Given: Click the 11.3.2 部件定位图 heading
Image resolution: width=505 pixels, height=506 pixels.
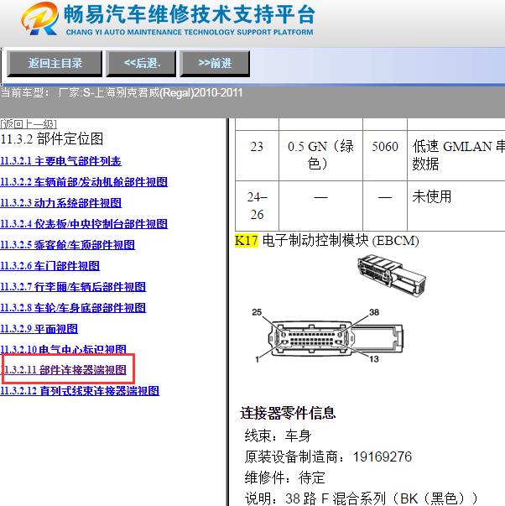Looking at the screenshot, I should [52, 139].
